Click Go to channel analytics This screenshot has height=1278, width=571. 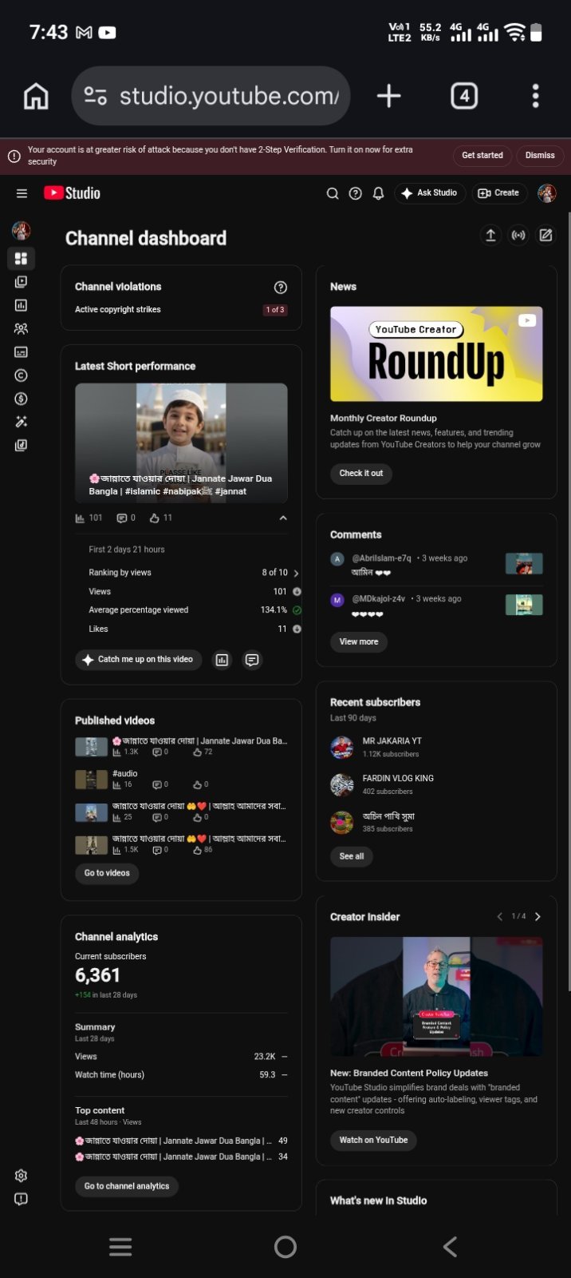click(x=127, y=1186)
